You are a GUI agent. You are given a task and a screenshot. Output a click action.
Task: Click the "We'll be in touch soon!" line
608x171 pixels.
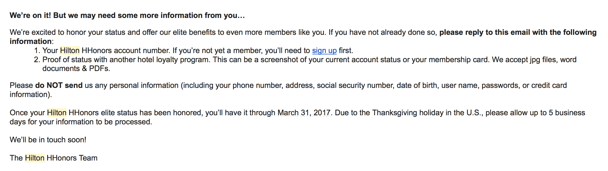(48, 140)
